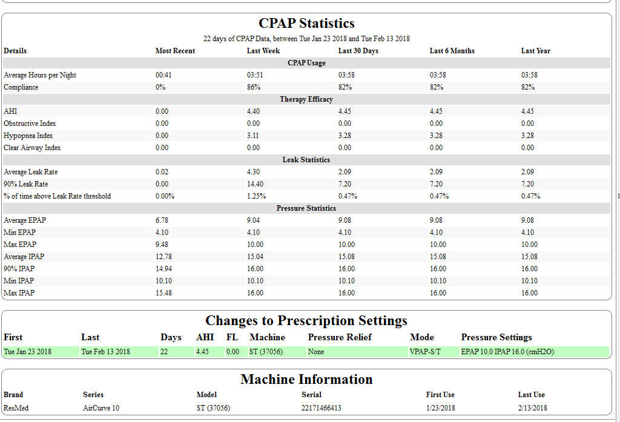This screenshot has height=422, width=620.
Task: Click the splitter handle on the right edge
Action: [x=618, y=196]
